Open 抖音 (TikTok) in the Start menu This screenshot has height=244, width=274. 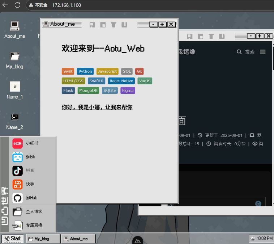click(30, 171)
